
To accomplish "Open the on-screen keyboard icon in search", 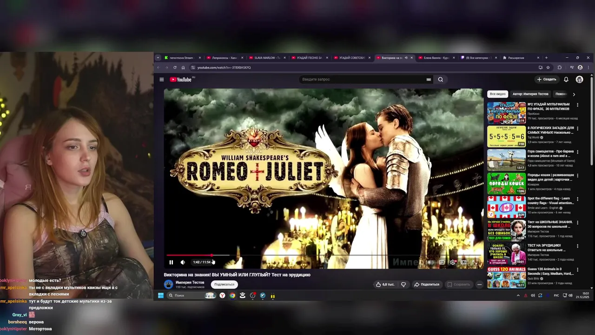I will (429, 80).
